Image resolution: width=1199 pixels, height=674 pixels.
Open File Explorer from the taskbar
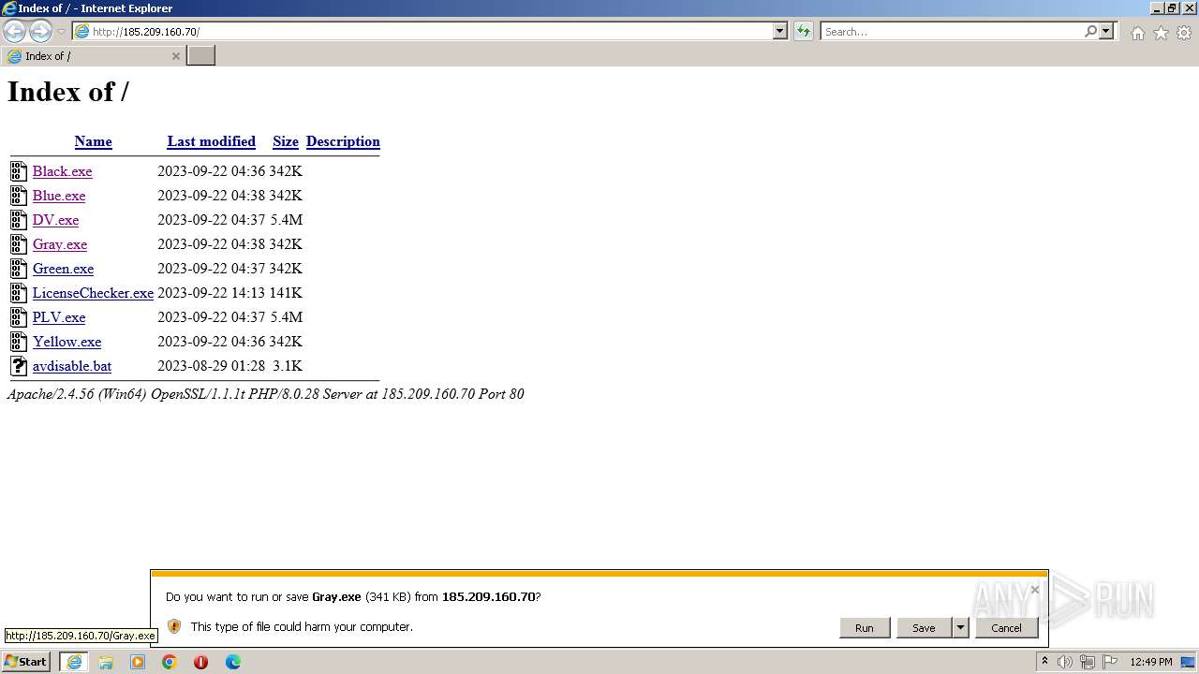[x=106, y=662]
